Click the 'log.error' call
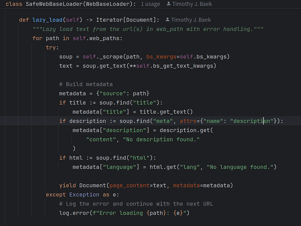This screenshot has height=226, width=301. (74, 213)
